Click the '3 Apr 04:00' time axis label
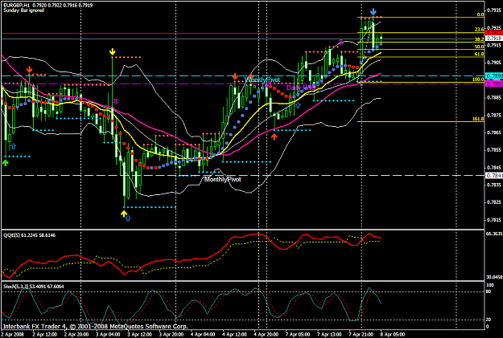 click(x=108, y=335)
